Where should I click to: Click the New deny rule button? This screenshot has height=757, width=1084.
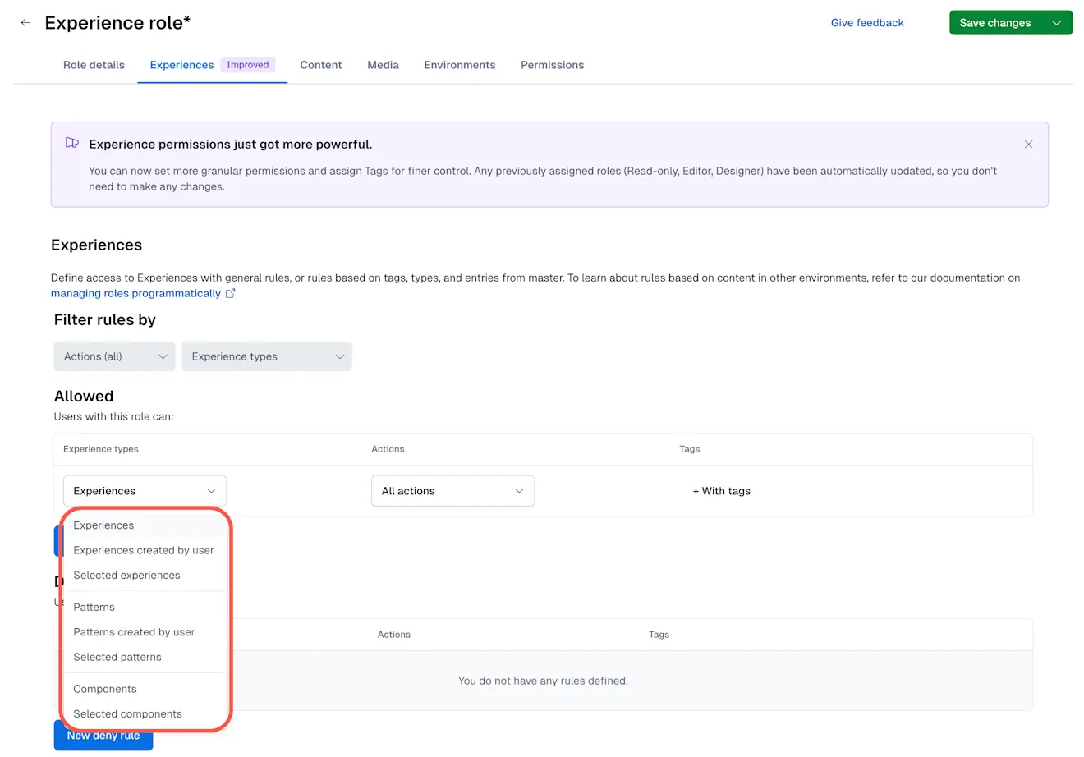(103, 735)
